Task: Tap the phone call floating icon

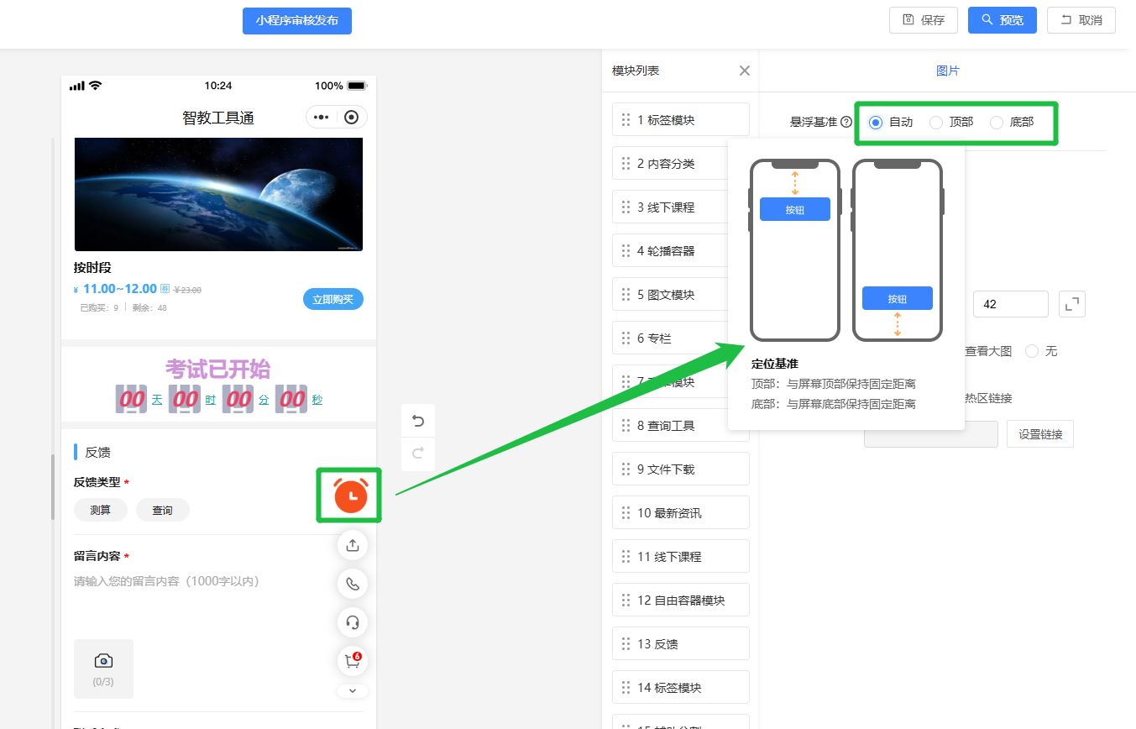Action: point(353,584)
